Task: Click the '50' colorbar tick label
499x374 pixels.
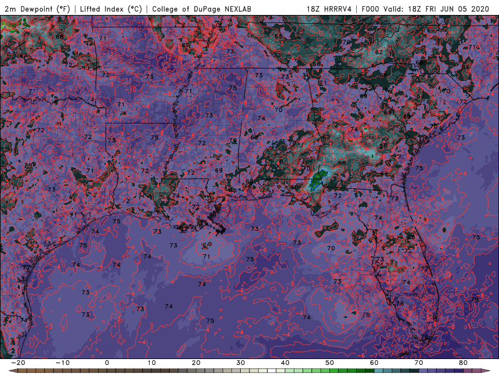Action: click(330, 363)
